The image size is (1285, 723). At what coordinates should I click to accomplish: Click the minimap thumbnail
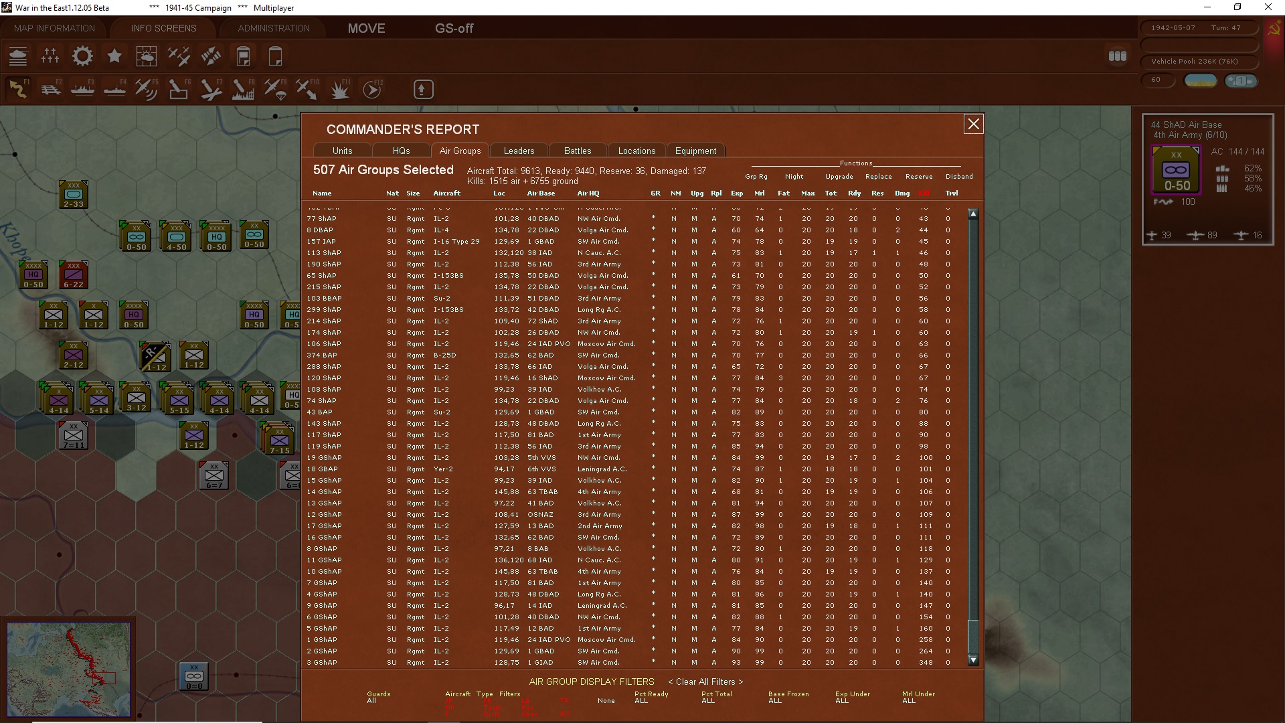(x=69, y=669)
